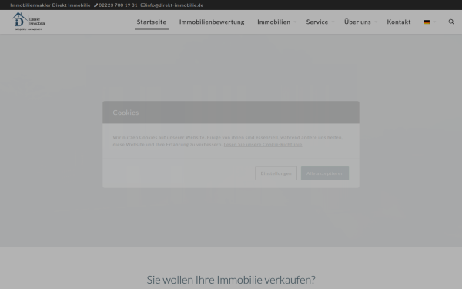
Task: Open the Immobilienbewertung page
Action: click(212, 22)
